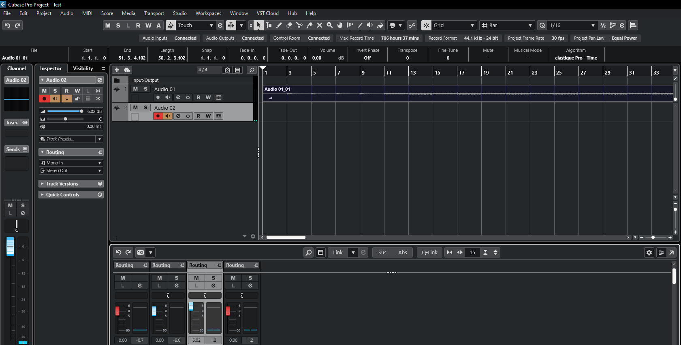Expand the Quick Controls section
This screenshot has height=345, width=681.
coord(71,195)
